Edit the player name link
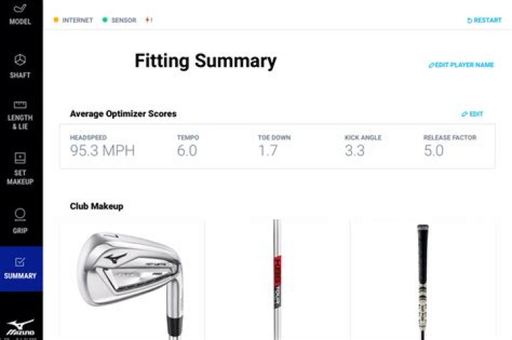512x340 pixels. tap(461, 65)
